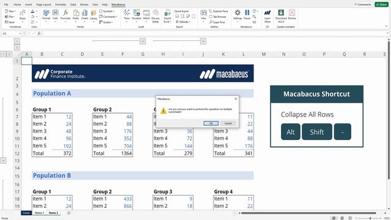The image size is (391, 220).
Task: Add a new sheet with the plus button
Action: click(69, 213)
